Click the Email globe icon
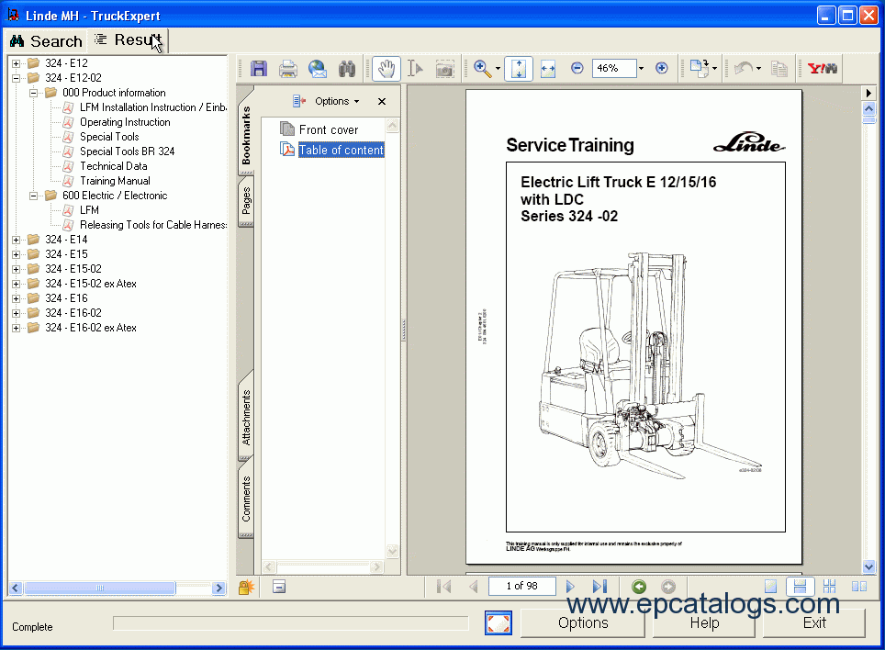 pos(318,69)
